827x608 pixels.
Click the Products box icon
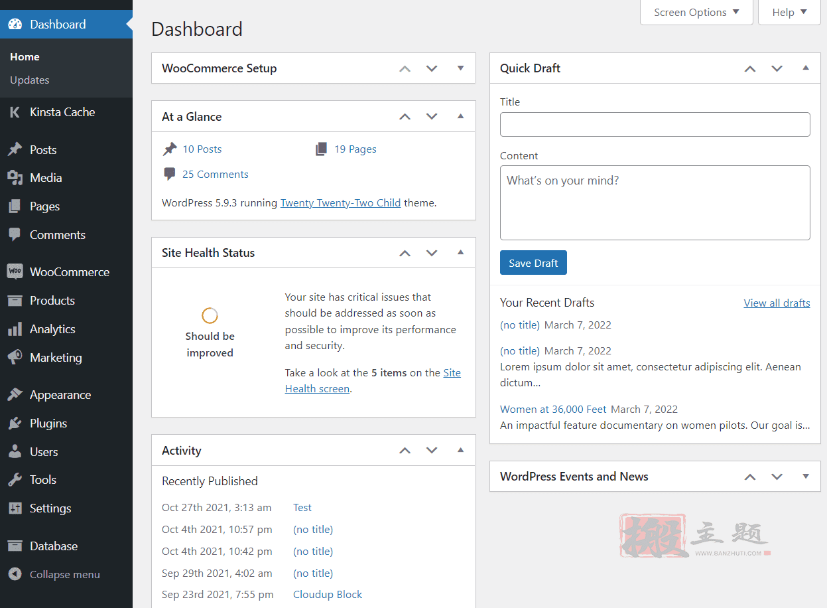coord(15,301)
